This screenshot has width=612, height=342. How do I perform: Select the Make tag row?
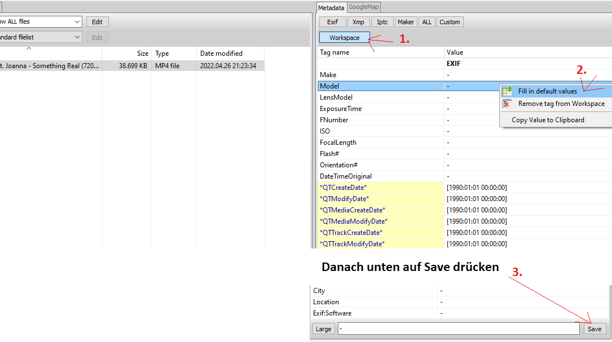coord(464,75)
